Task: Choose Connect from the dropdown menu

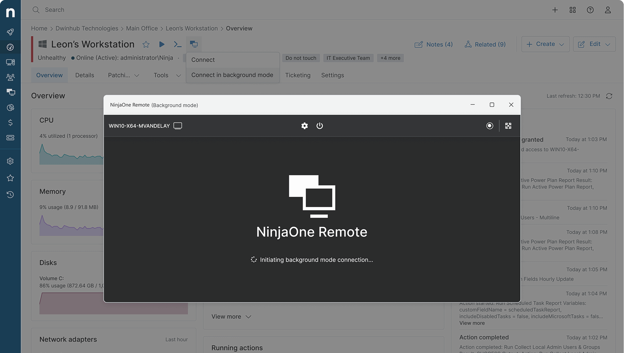Action: (203, 60)
